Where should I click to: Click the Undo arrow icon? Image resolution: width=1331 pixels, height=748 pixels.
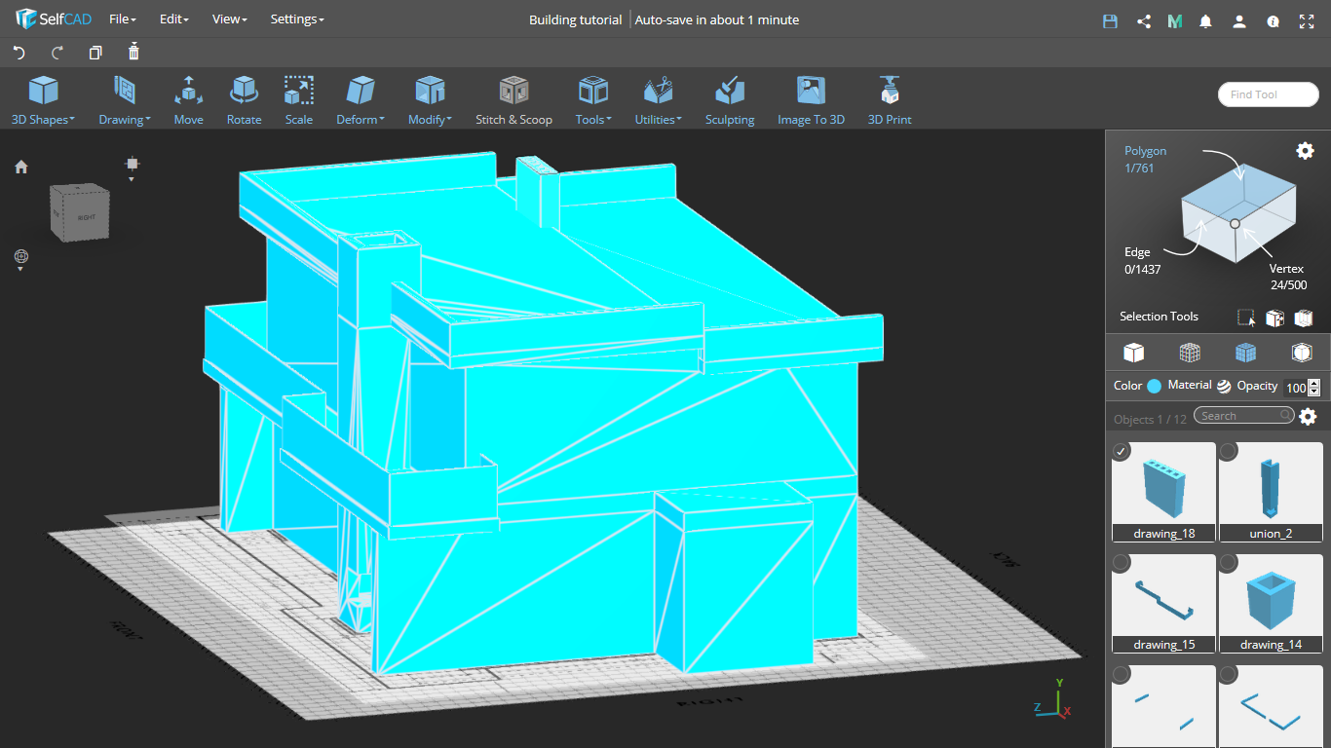[19, 53]
